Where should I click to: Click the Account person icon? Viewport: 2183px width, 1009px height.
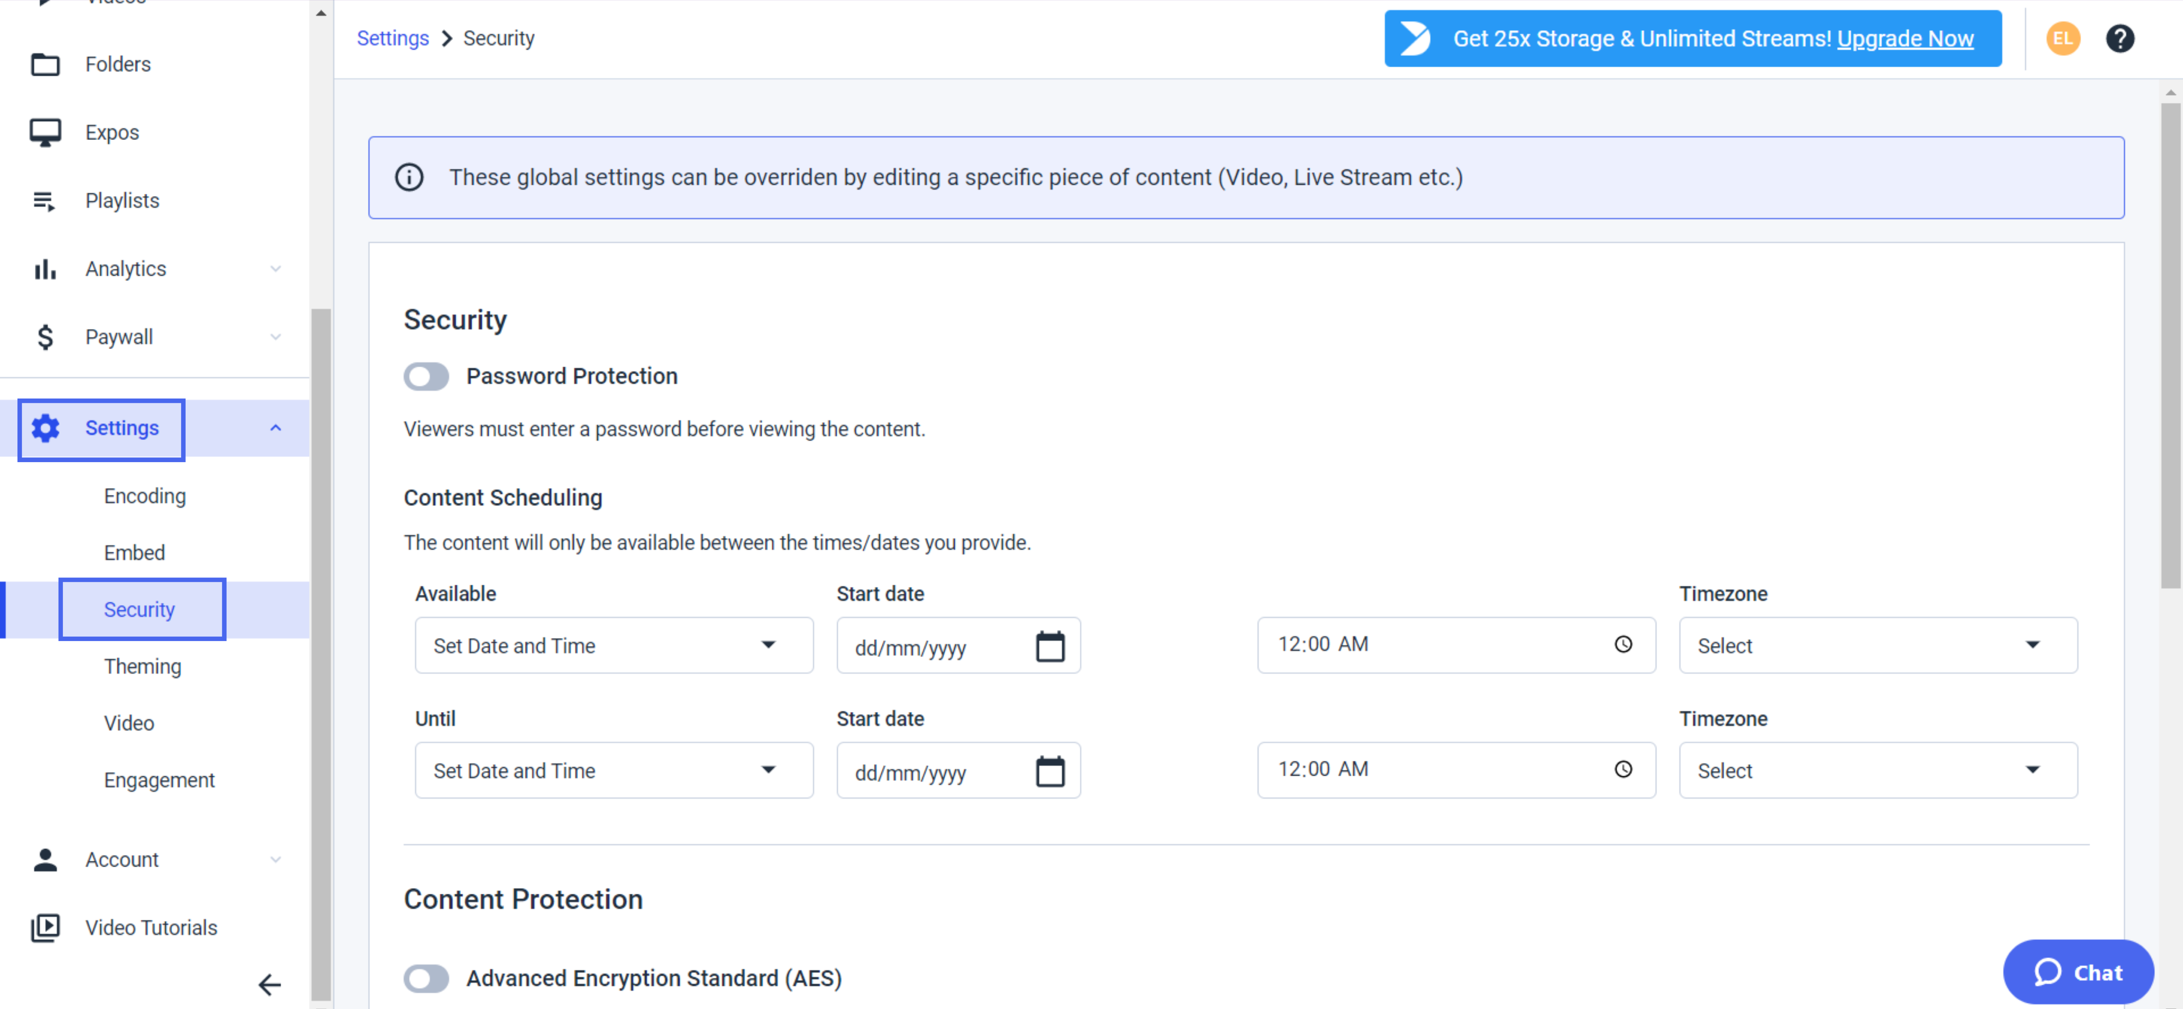pos(45,859)
